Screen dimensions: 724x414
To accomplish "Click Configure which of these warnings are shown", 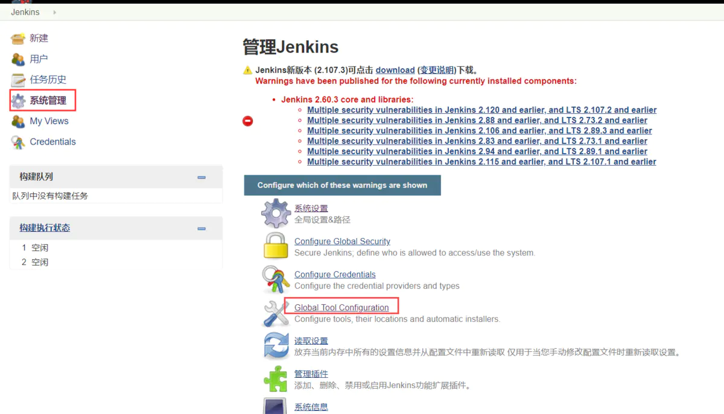I will [343, 185].
